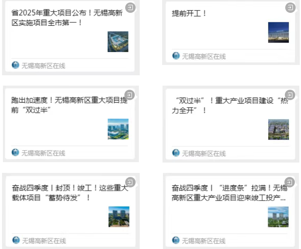Open the 跑出加速度 card via its corner arrow icon
The image size is (301, 249).
click(x=129, y=95)
